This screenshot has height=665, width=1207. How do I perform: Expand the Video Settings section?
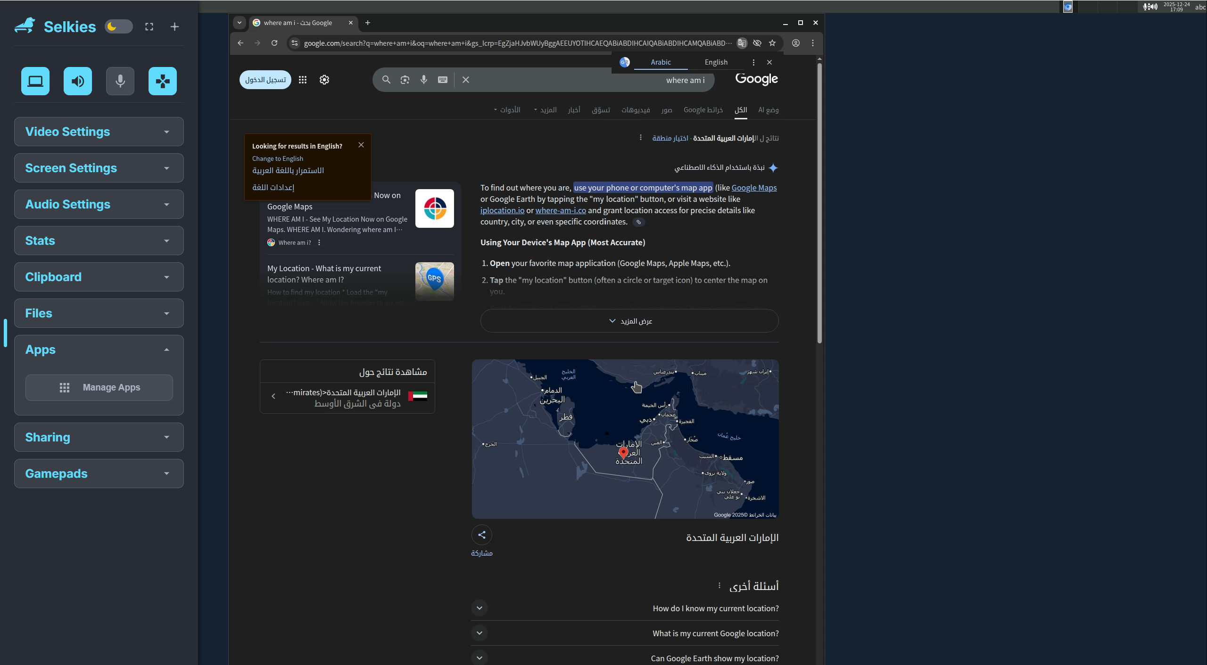pyautogui.click(x=99, y=132)
